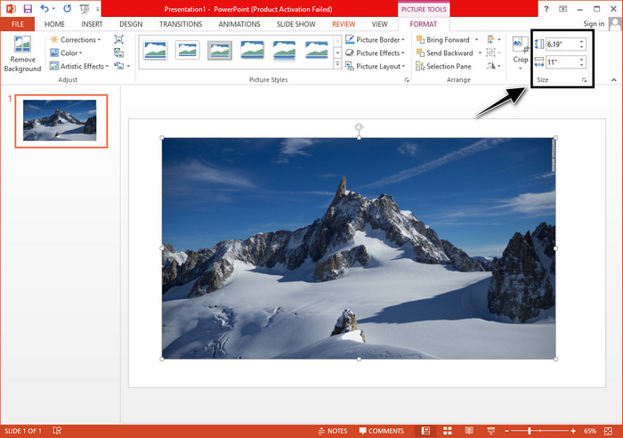Switch to Reading View icon
This screenshot has width=623, height=438.
pyautogui.click(x=469, y=431)
